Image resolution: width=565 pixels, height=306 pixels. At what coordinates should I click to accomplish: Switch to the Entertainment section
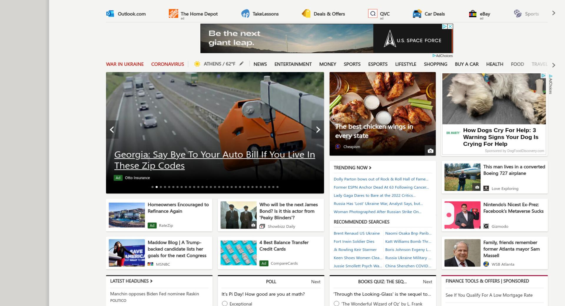coord(293,64)
